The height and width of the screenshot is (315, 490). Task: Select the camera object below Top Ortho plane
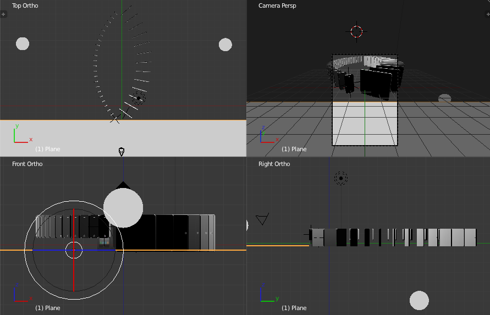(122, 152)
